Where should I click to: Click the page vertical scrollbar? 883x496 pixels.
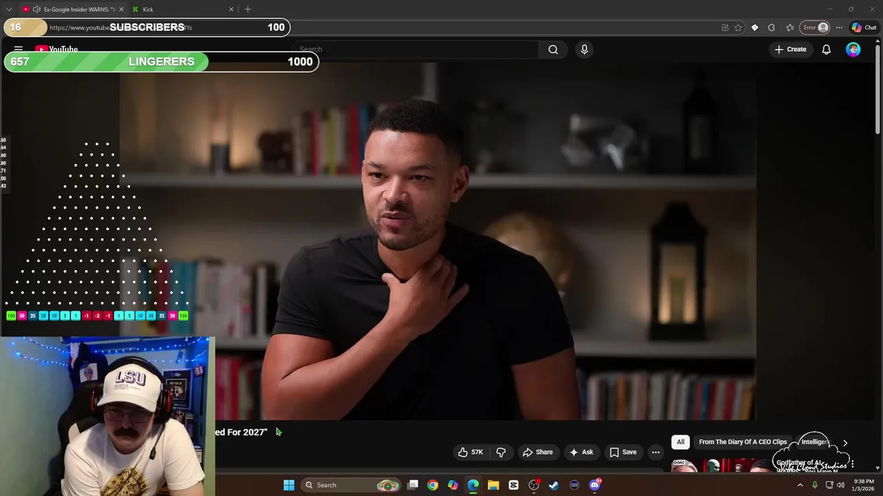point(878,90)
